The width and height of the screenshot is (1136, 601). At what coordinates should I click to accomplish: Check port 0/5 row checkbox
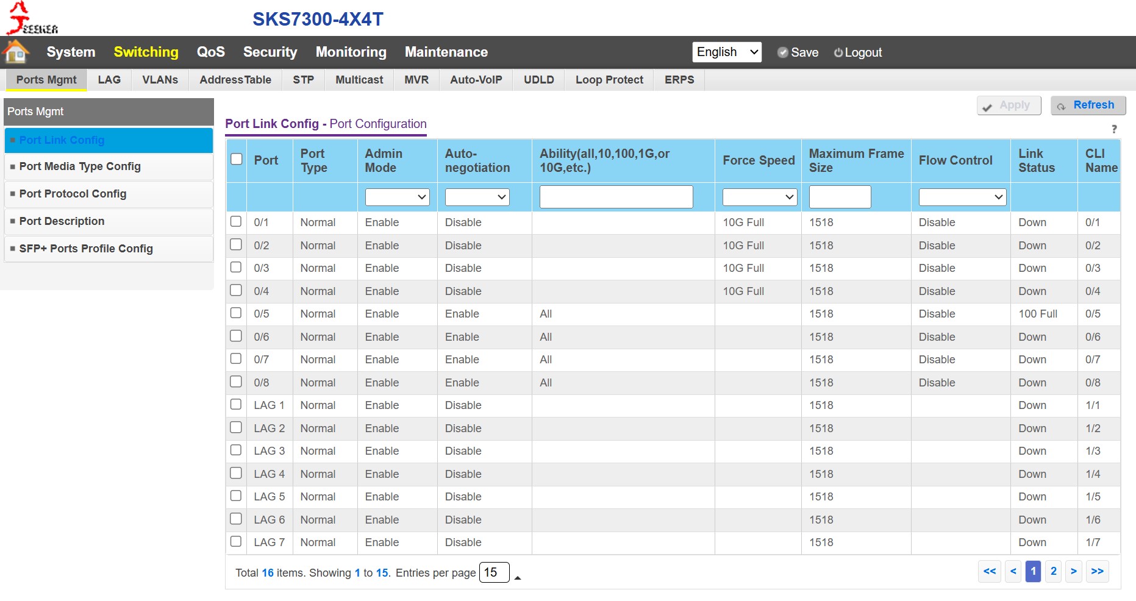click(x=236, y=313)
